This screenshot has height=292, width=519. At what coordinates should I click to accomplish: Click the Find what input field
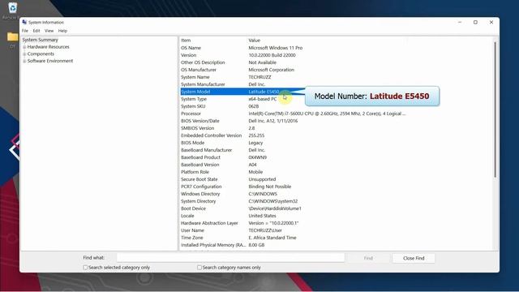pyautogui.click(x=230, y=258)
